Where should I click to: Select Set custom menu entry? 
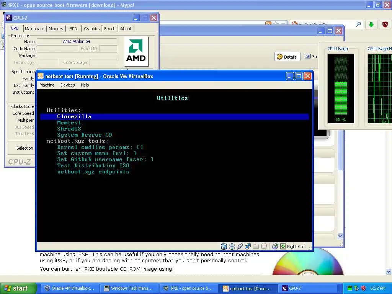pyautogui.click(x=97, y=153)
